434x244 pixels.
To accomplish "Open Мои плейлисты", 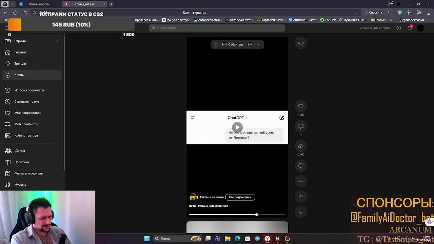I will pos(31,124).
